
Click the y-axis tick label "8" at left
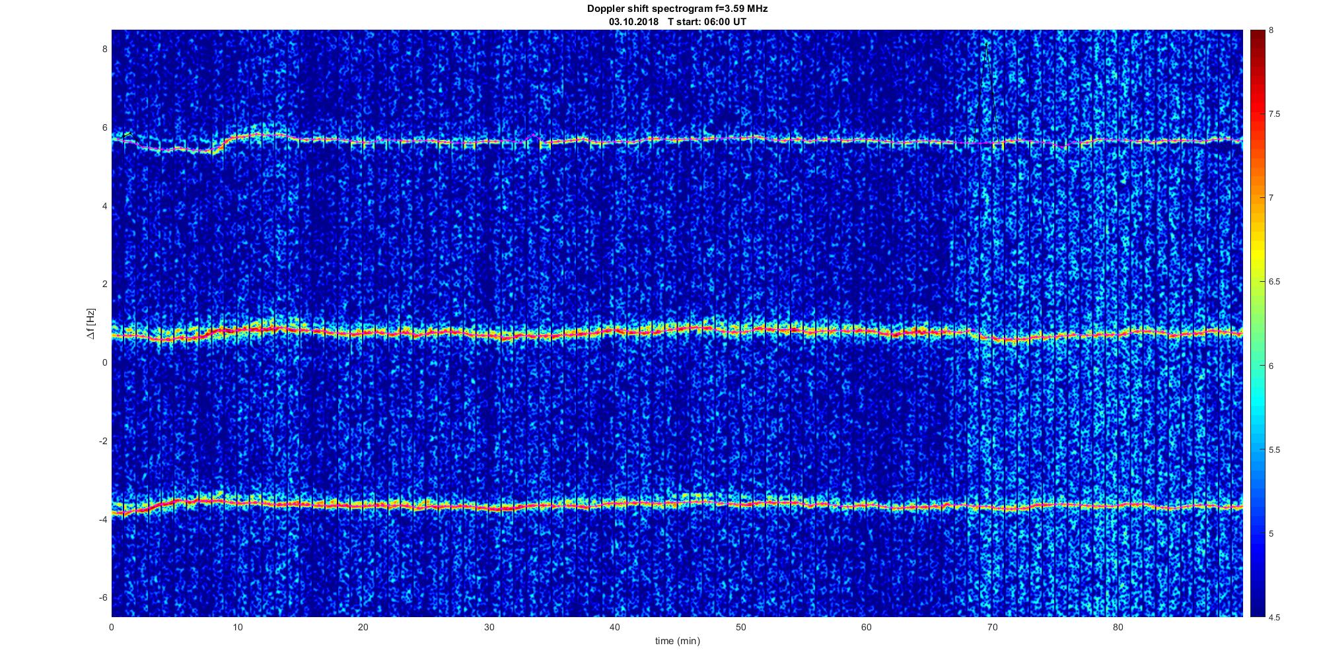tap(104, 50)
